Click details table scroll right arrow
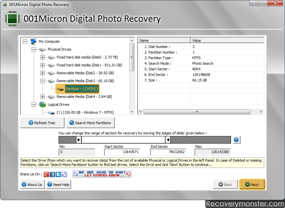The width and height of the screenshot is (285, 208). pyautogui.click(x=261, y=112)
